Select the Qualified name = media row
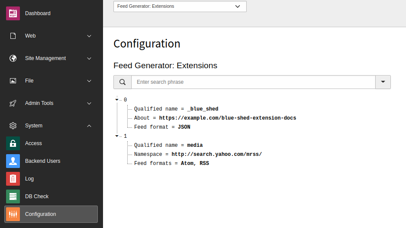406x228 pixels. tap(168, 145)
